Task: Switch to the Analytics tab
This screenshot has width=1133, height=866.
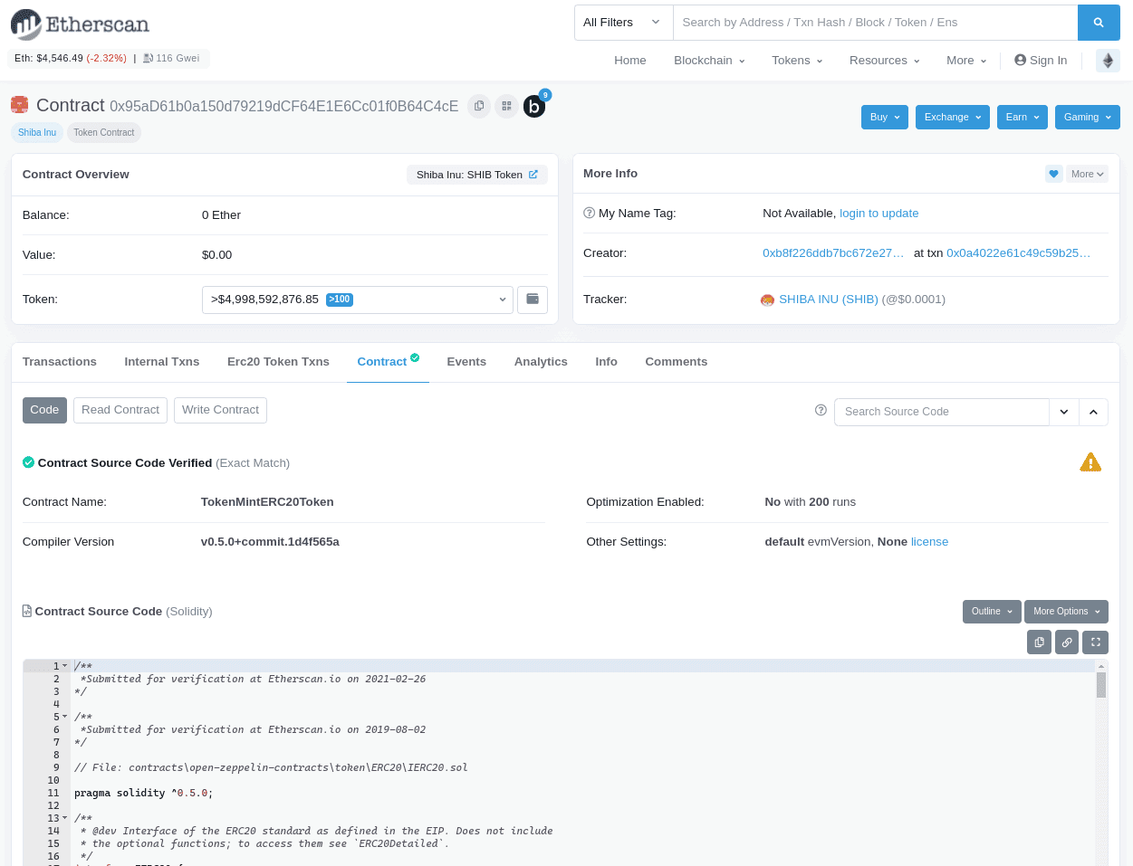Action: coord(541,362)
